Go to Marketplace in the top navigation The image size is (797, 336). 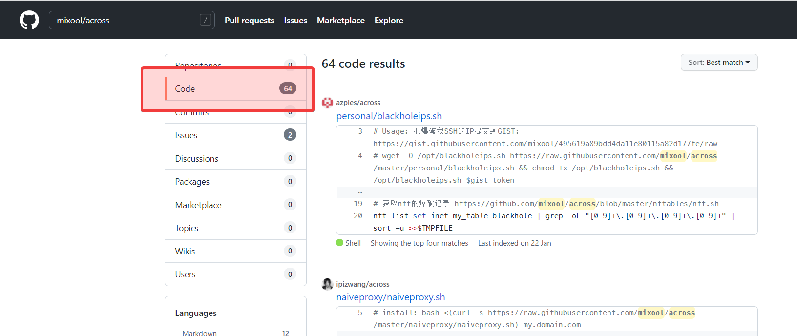pos(341,21)
